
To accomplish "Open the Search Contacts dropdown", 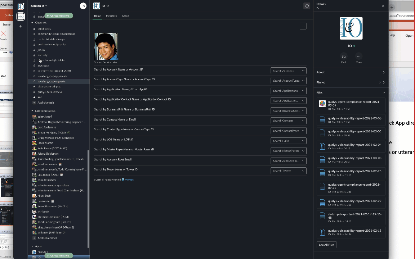I will (289, 121).
